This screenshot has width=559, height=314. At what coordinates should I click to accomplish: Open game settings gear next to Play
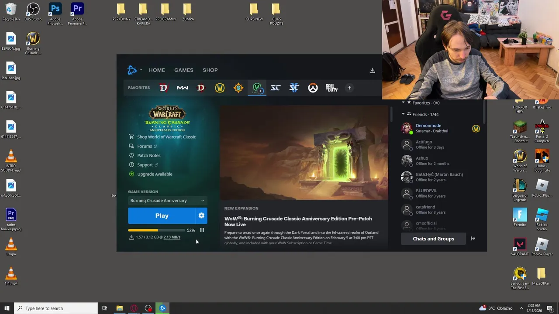[201, 215]
